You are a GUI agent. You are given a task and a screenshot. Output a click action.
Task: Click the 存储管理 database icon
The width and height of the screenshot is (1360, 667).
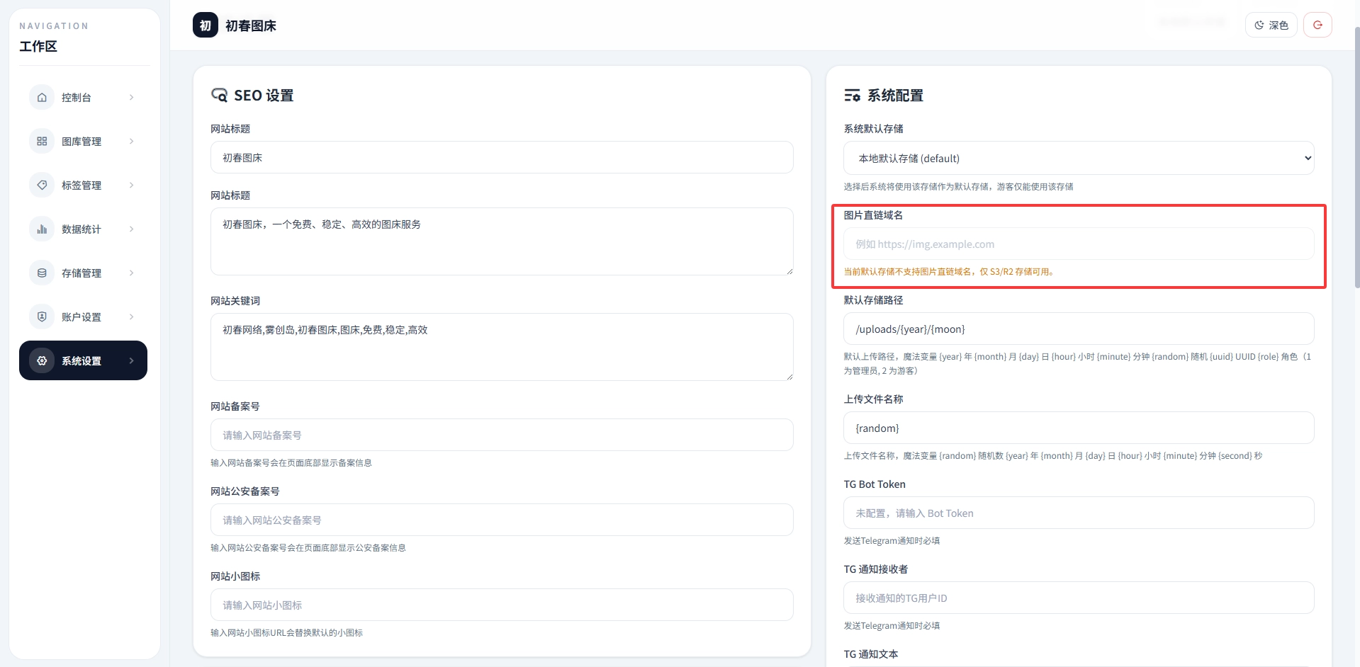click(42, 273)
